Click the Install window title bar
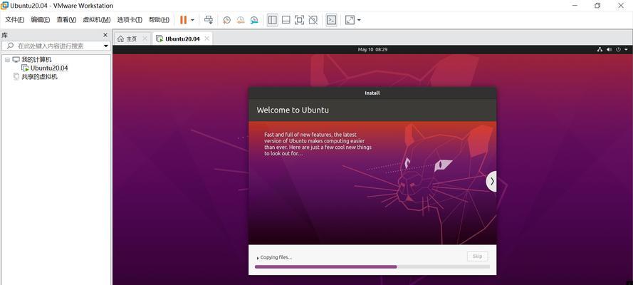633x285 pixels. [372, 93]
